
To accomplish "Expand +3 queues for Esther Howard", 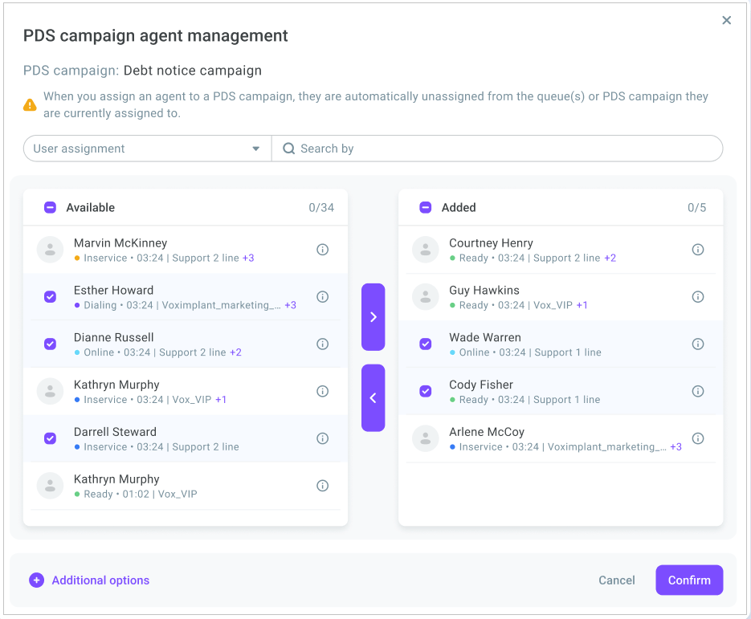I will tap(290, 305).
